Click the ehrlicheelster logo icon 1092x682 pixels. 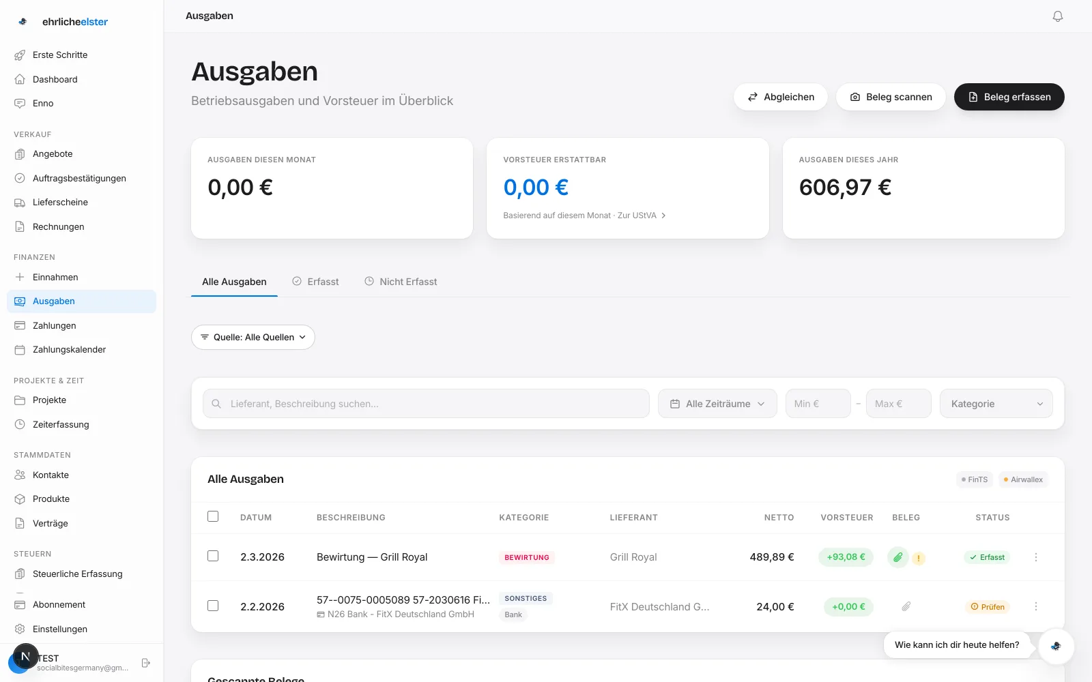point(23,21)
